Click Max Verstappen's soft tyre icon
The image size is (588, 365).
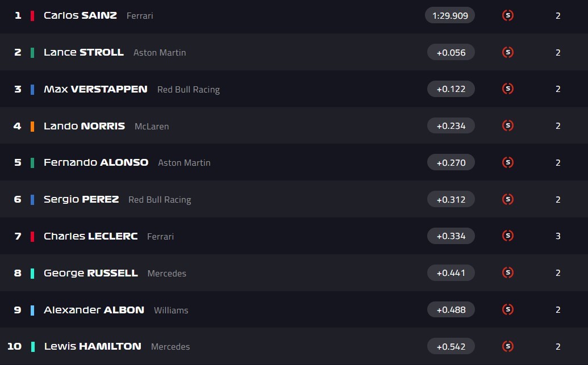coord(508,89)
